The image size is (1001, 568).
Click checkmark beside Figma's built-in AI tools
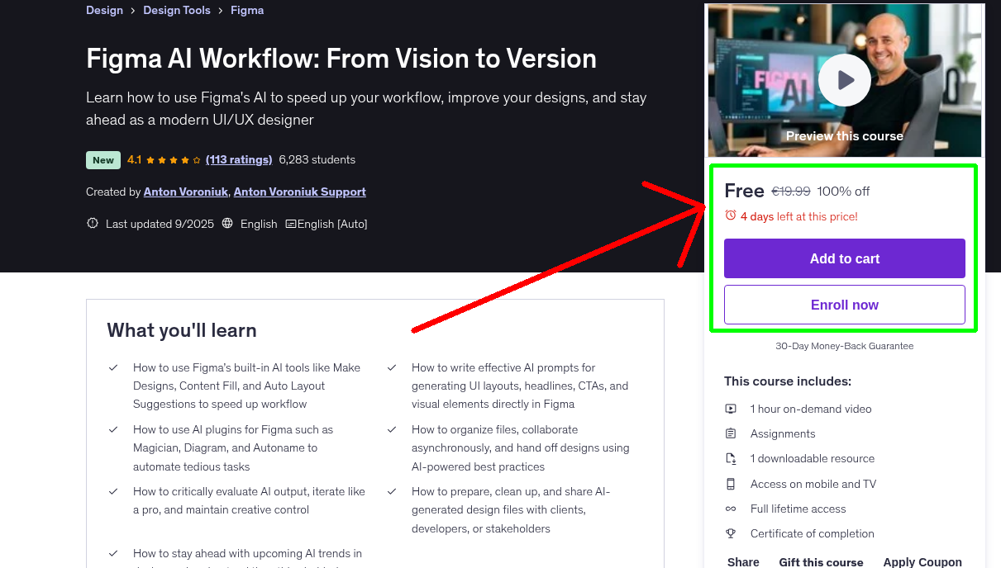pyautogui.click(x=113, y=367)
